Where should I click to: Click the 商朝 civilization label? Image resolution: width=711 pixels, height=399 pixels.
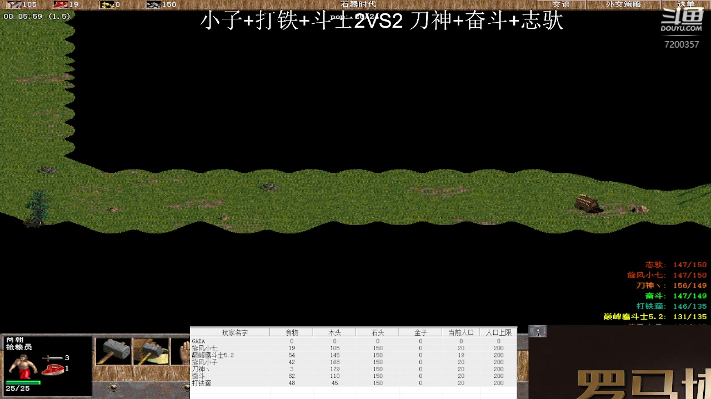click(x=14, y=340)
